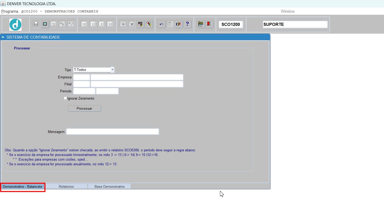Click the red exit door icon

(x=209, y=24)
